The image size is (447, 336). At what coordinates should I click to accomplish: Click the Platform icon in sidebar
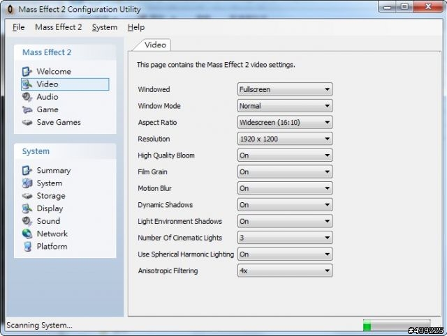coord(27,246)
